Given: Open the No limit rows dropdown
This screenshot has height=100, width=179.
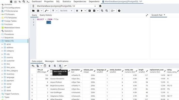Looking at the screenshot, I should pos(66,11).
